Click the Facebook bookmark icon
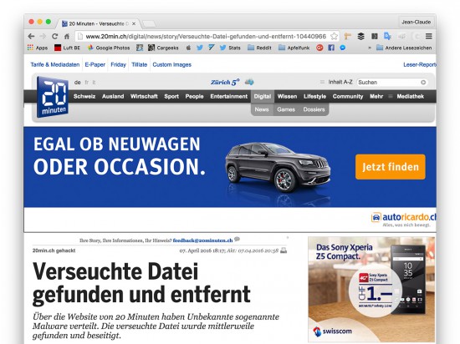 331,48
